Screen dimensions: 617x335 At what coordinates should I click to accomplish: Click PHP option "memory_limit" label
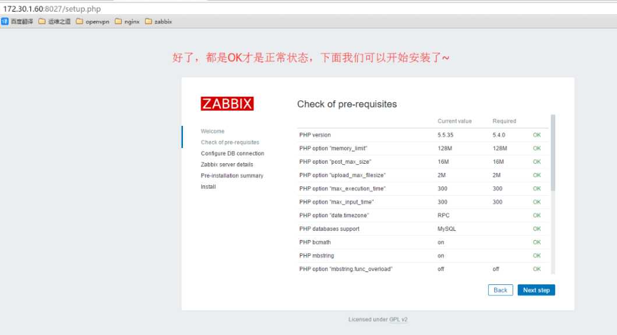333,148
